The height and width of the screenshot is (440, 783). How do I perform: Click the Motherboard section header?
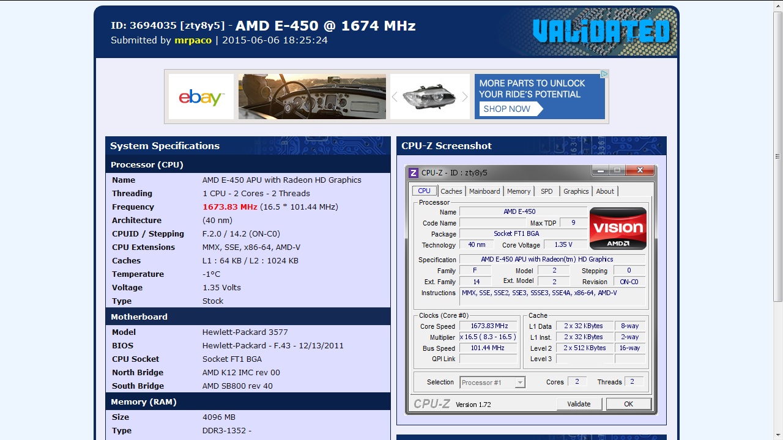[248, 317]
